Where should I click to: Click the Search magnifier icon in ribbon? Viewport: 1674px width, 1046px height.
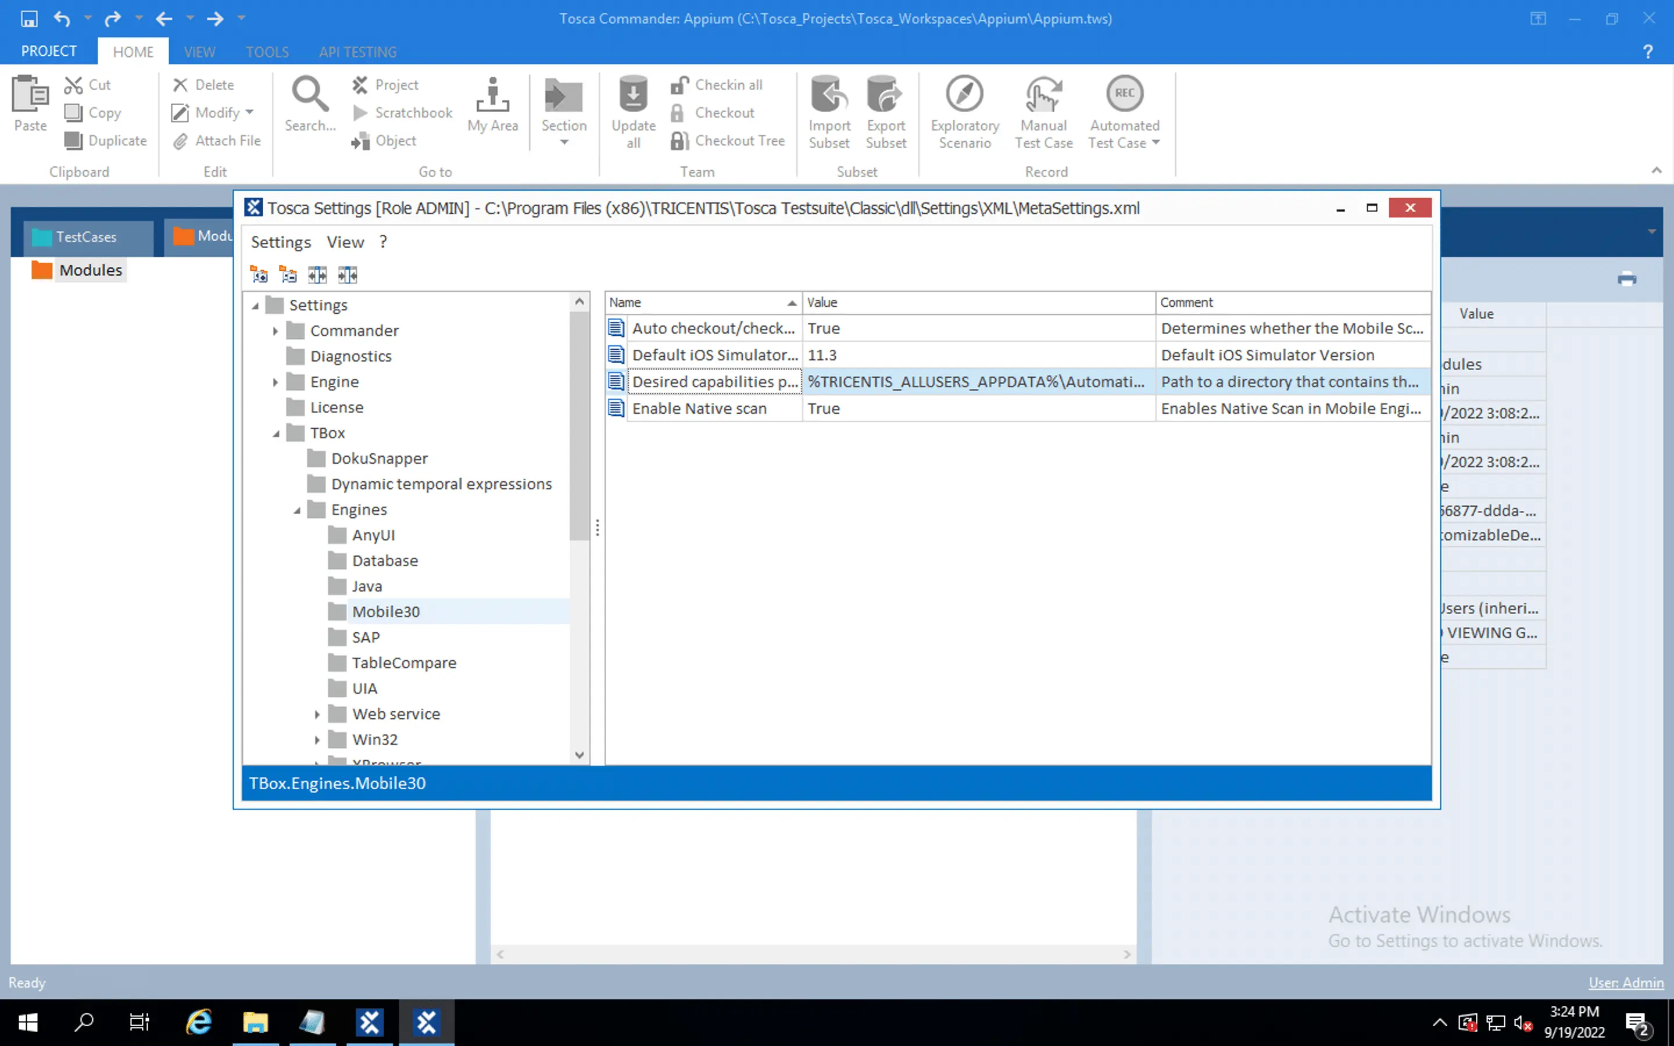pos(309,95)
